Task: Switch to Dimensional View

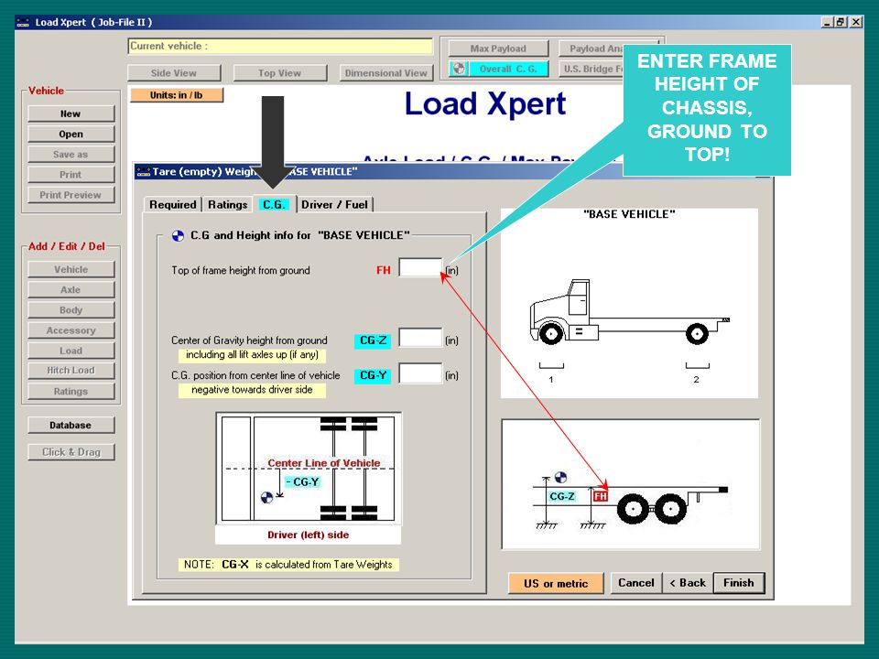Action: coord(386,73)
